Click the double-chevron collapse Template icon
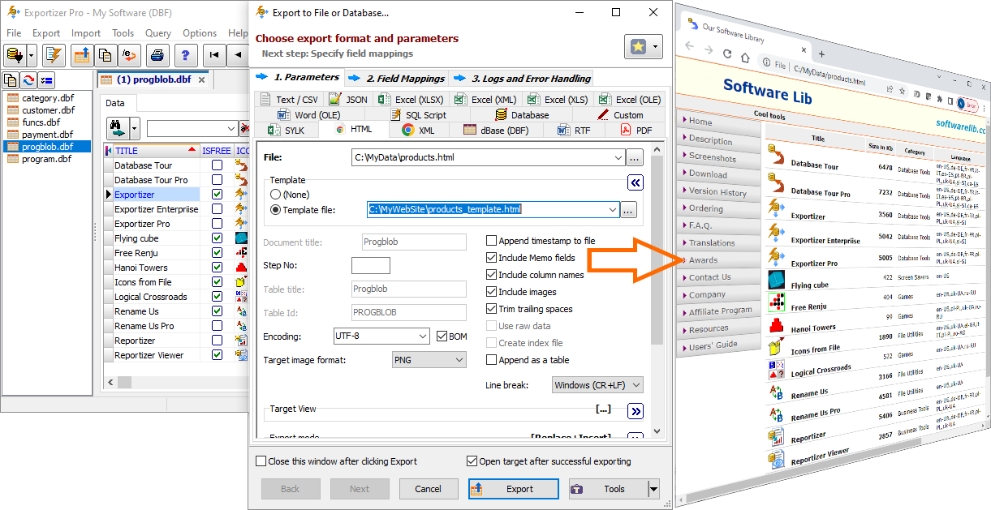The width and height of the screenshot is (991, 510). pyautogui.click(x=636, y=183)
